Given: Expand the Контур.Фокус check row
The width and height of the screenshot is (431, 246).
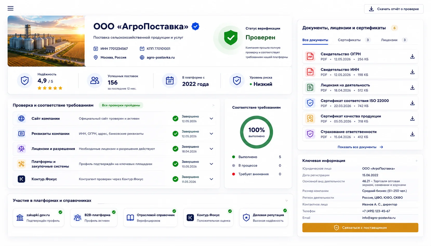Looking at the screenshot, I should point(211,179).
